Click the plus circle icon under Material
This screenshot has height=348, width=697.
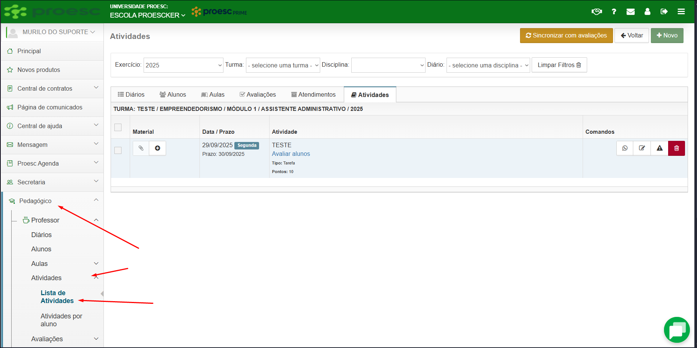pos(157,148)
